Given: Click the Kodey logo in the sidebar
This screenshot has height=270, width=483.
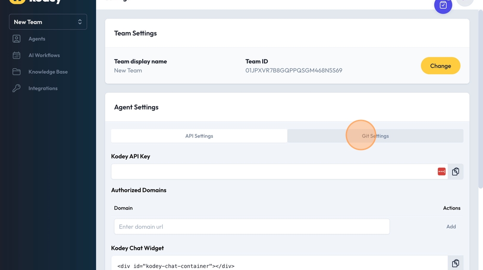Looking at the screenshot, I should 35,1.
